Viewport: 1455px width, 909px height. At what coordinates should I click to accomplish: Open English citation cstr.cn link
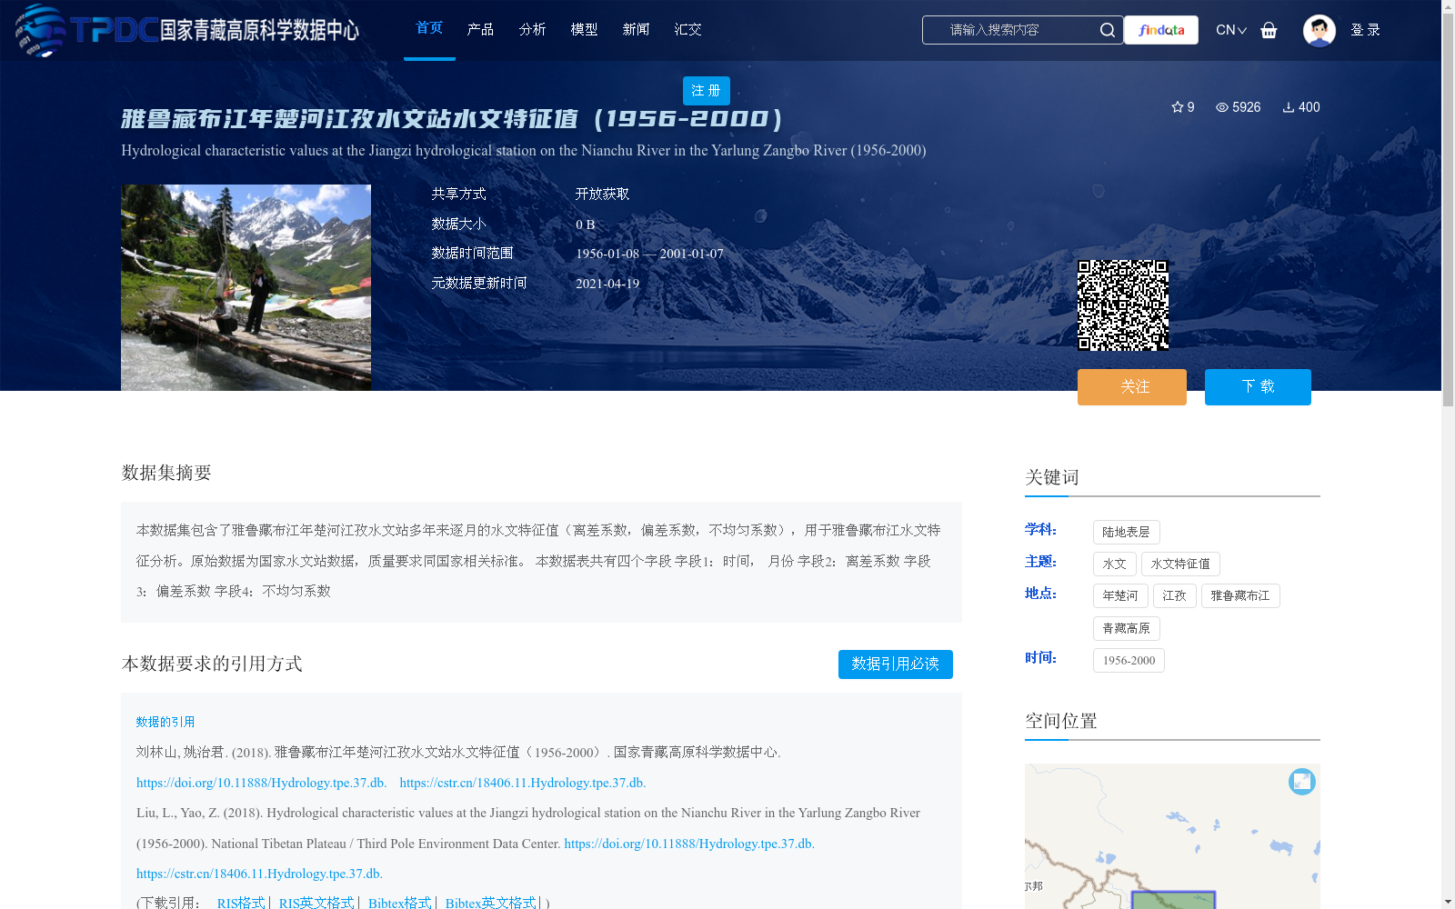(x=259, y=874)
